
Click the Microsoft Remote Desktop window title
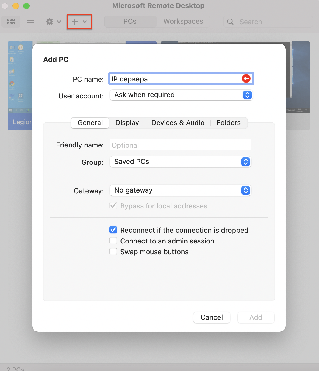158,6
